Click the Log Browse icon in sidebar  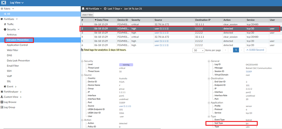2,102
